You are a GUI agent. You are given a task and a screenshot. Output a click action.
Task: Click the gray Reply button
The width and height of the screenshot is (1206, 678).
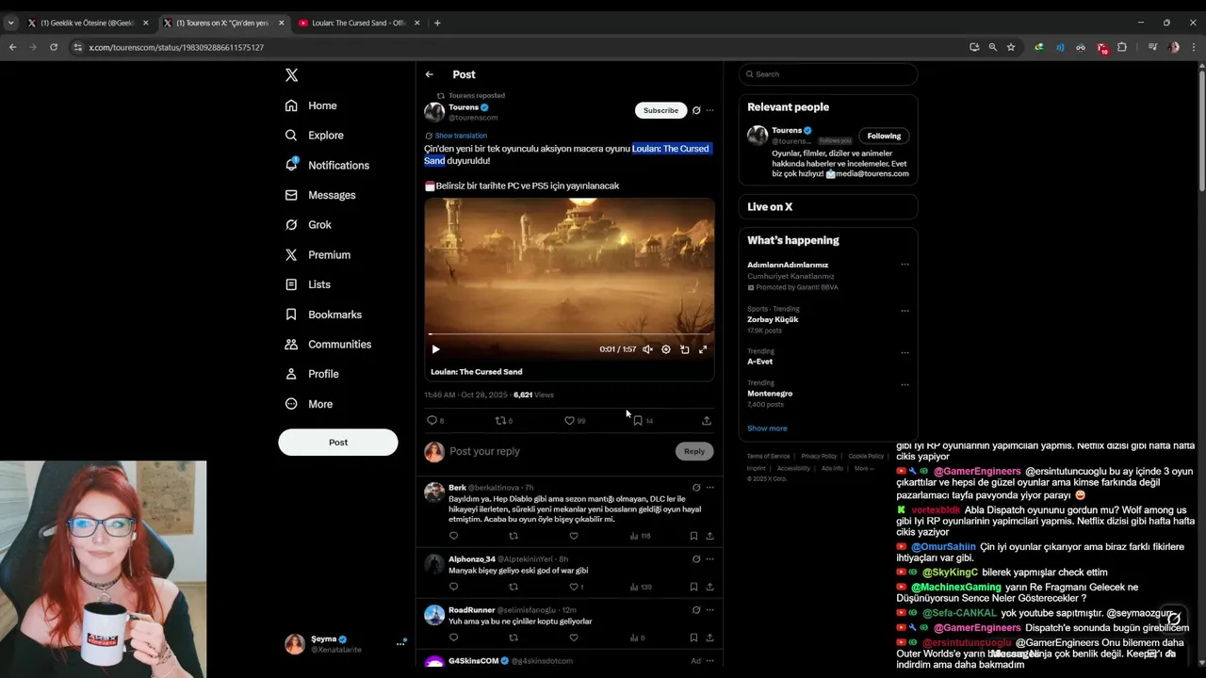(694, 452)
